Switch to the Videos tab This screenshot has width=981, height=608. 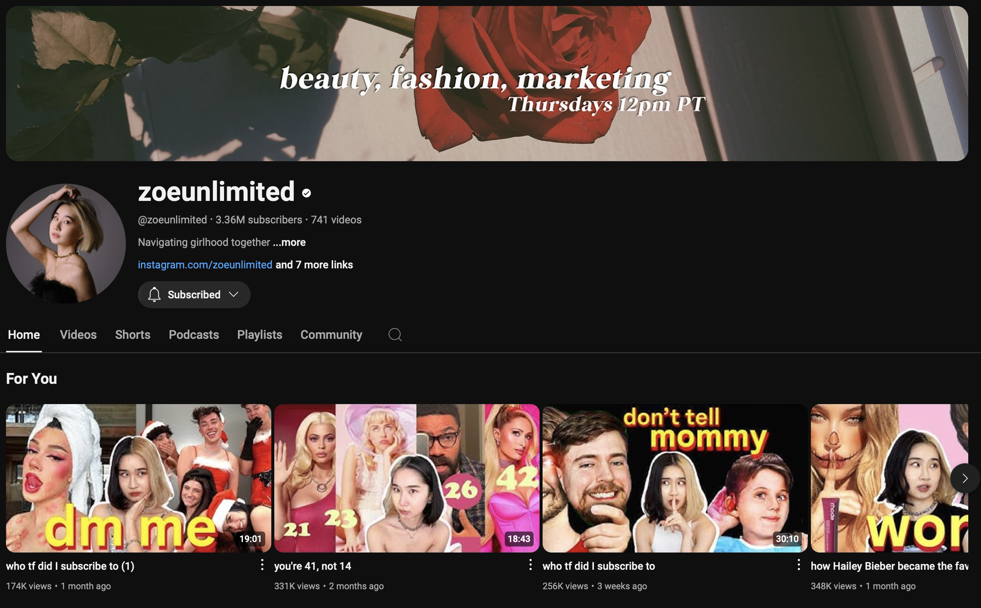click(78, 335)
